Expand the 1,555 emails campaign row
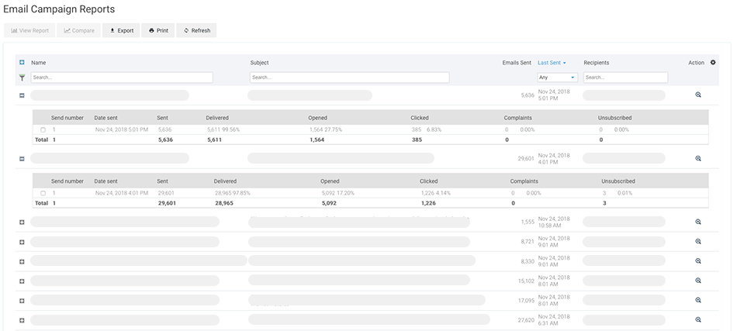Image resolution: width=737 pixels, height=331 pixels. (22, 222)
